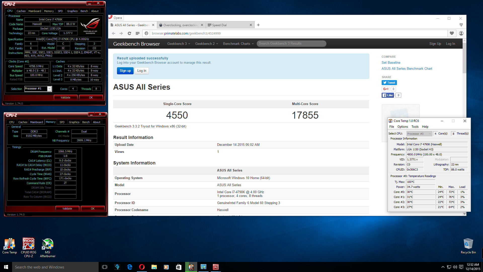Share result via Tweet button
483x272 pixels.
click(x=389, y=83)
